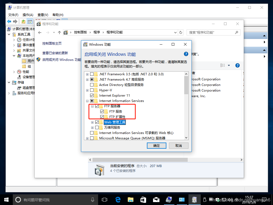The image size is (273, 205).
Task: Expand Hyper-V node
Action: click(x=87, y=90)
